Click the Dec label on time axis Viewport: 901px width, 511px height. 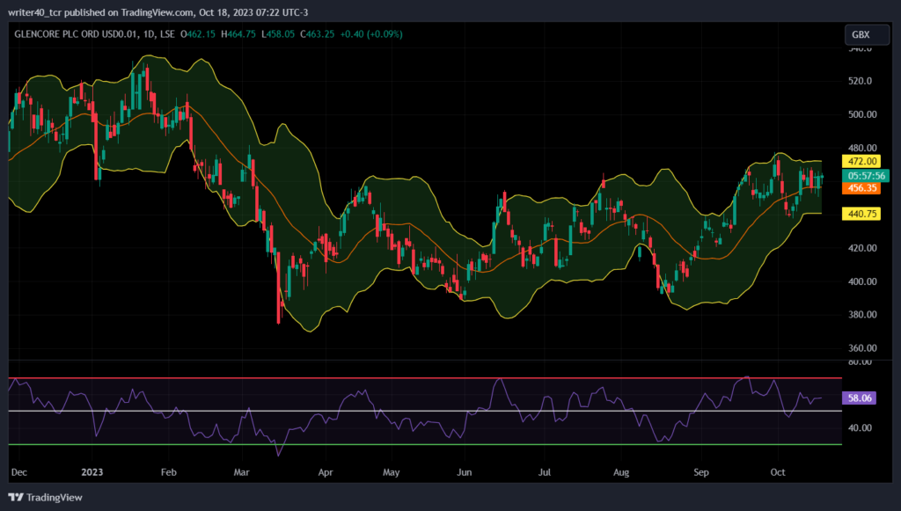click(x=19, y=472)
